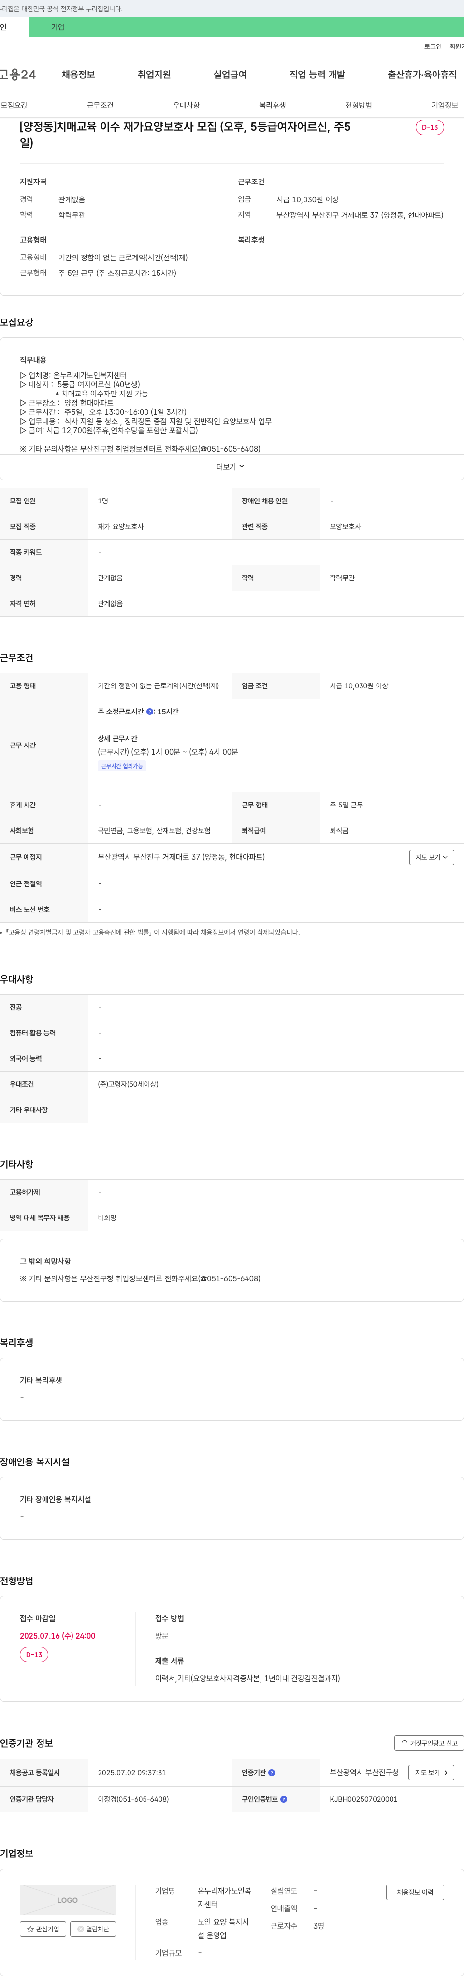
Task: Click the 모집 인원 value 1명
Action: 102,501
